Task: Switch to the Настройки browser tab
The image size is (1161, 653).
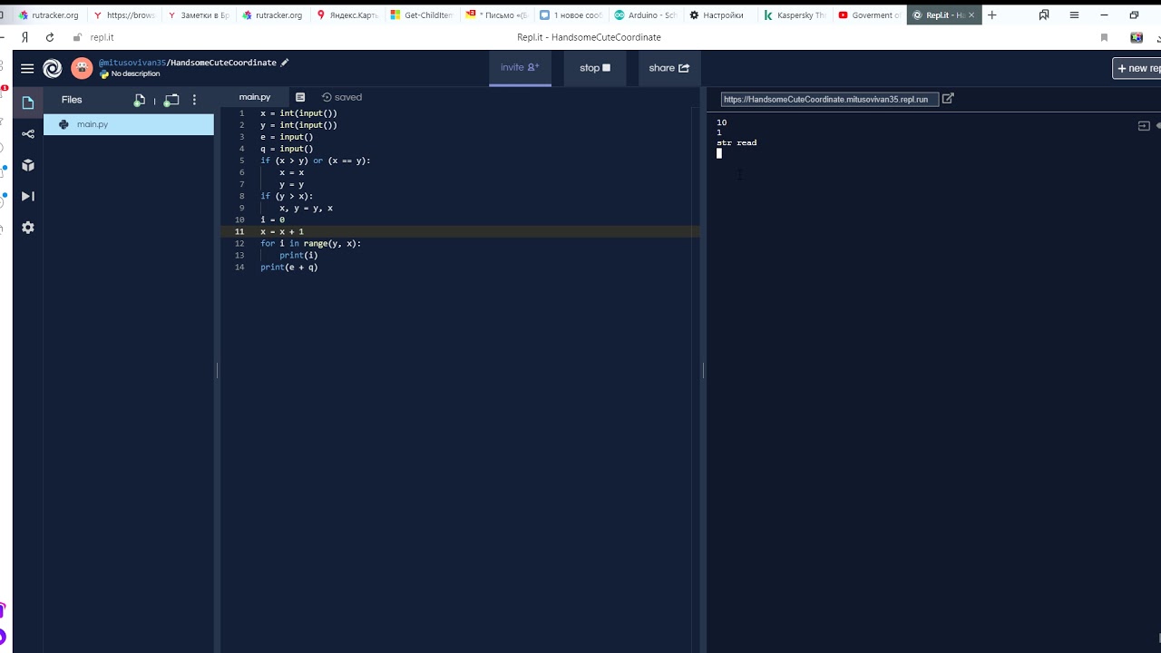Action: 719,15
